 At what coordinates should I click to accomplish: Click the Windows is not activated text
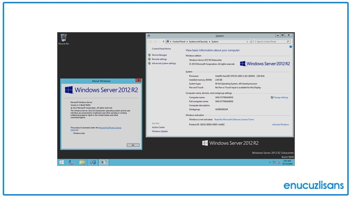(201, 120)
